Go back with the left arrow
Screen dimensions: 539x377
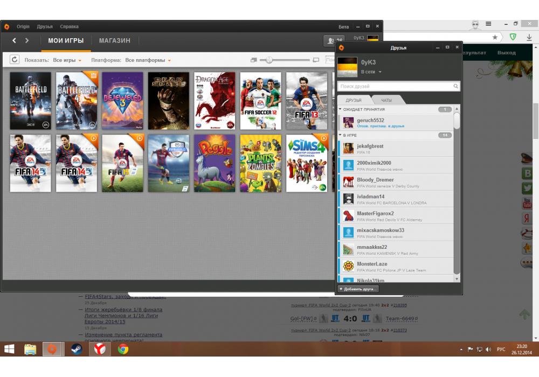15,41
